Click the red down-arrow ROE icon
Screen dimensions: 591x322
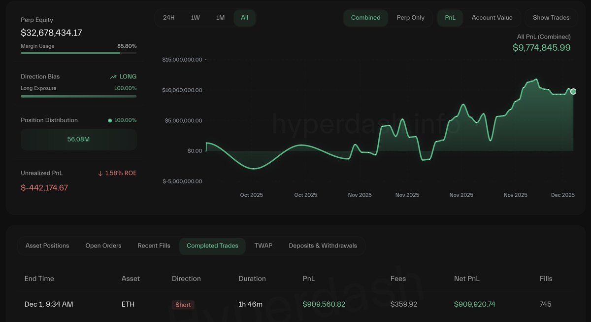pos(100,174)
